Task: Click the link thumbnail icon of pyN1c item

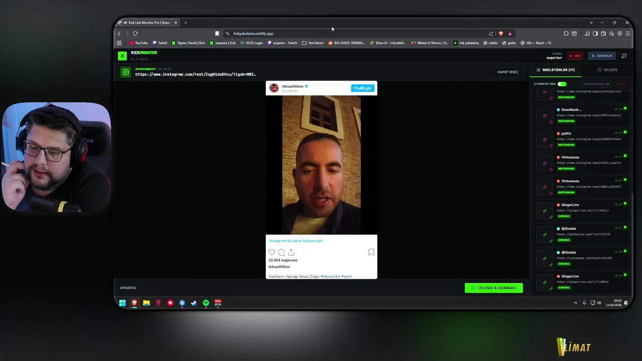Action: [x=545, y=139]
